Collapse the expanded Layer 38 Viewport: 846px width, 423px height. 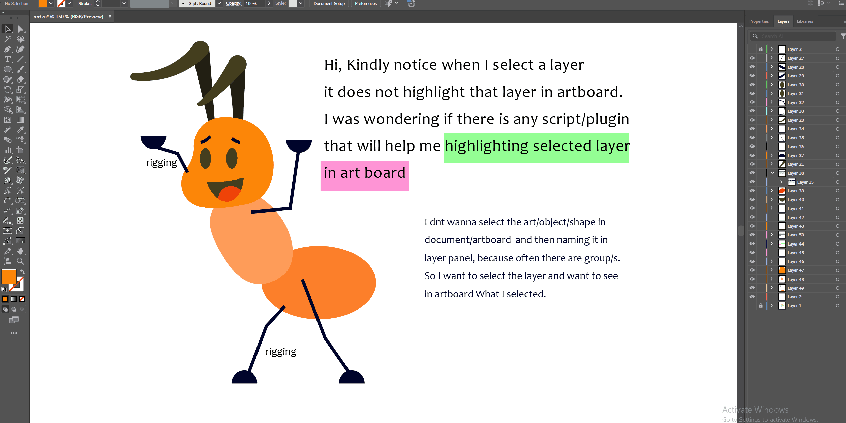click(x=772, y=173)
